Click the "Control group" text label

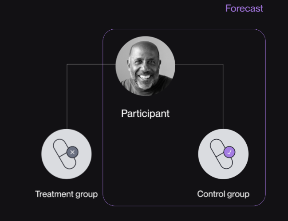click(x=223, y=194)
